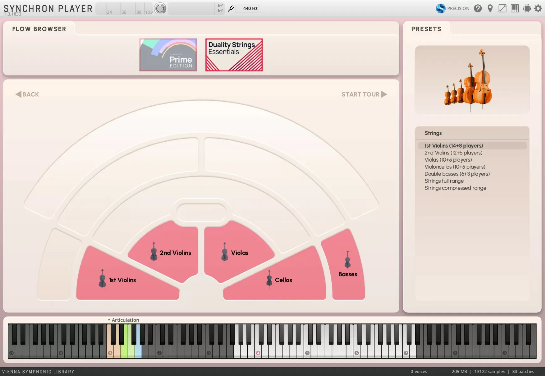Open CPU engine settings via chip icon
The width and height of the screenshot is (545, 376).
click(527, 8)
